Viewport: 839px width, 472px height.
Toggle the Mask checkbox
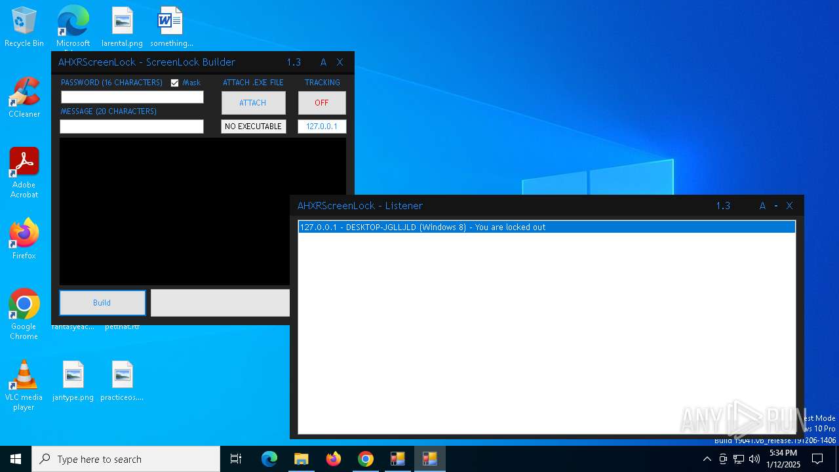coord(174,83)
